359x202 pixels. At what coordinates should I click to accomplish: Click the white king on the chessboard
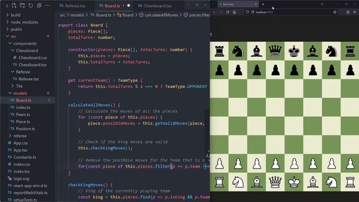(x=294, y=182)
